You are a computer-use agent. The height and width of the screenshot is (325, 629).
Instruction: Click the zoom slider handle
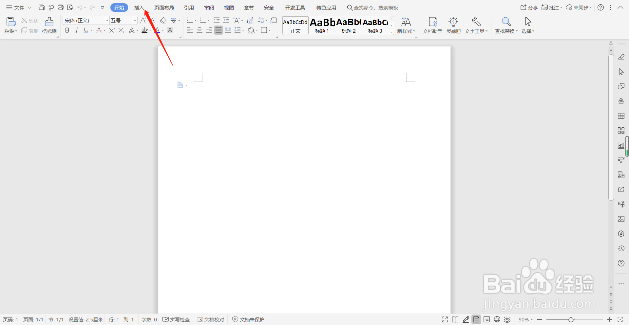(571, 319)
